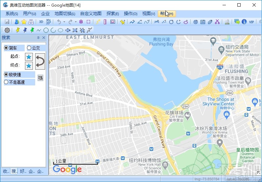Click the redo arrow icon
The image size is (262, 182).
(70, 22)
